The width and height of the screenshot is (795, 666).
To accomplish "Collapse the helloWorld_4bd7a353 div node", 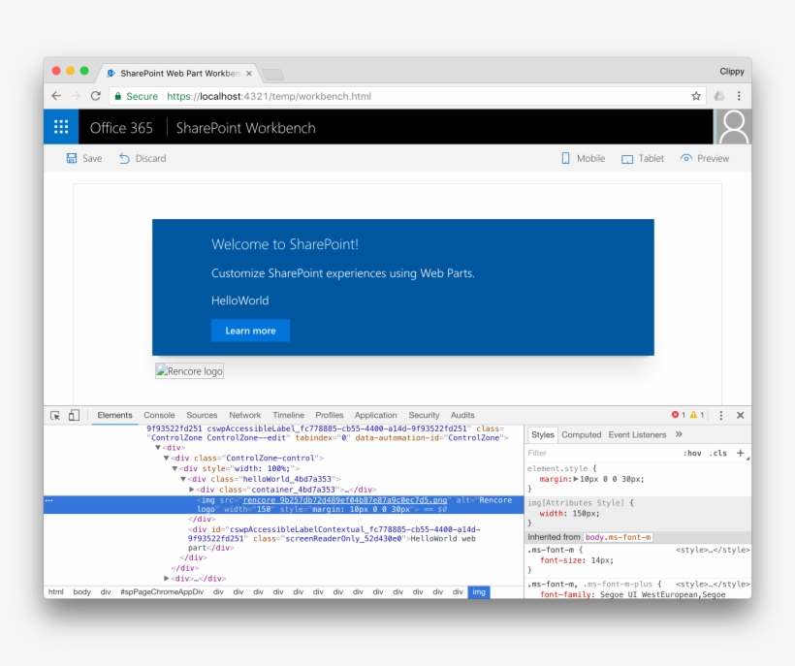I will [x=183, y=479].
